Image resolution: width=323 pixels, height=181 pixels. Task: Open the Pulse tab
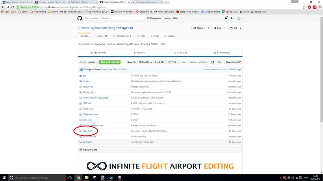tap(155, 36)
